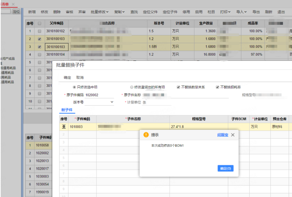Expand the 打印 dropdown menu
Image resolution: width=292 pixels, height=197 pixels.
(x=225, y=12)
